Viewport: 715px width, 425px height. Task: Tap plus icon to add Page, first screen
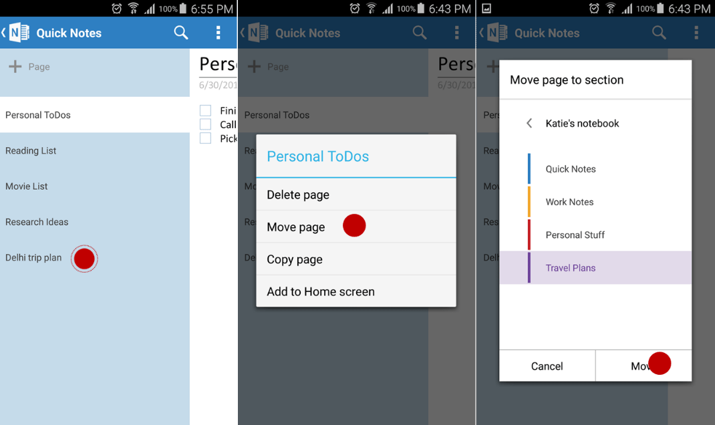click(x=15, y=67)
